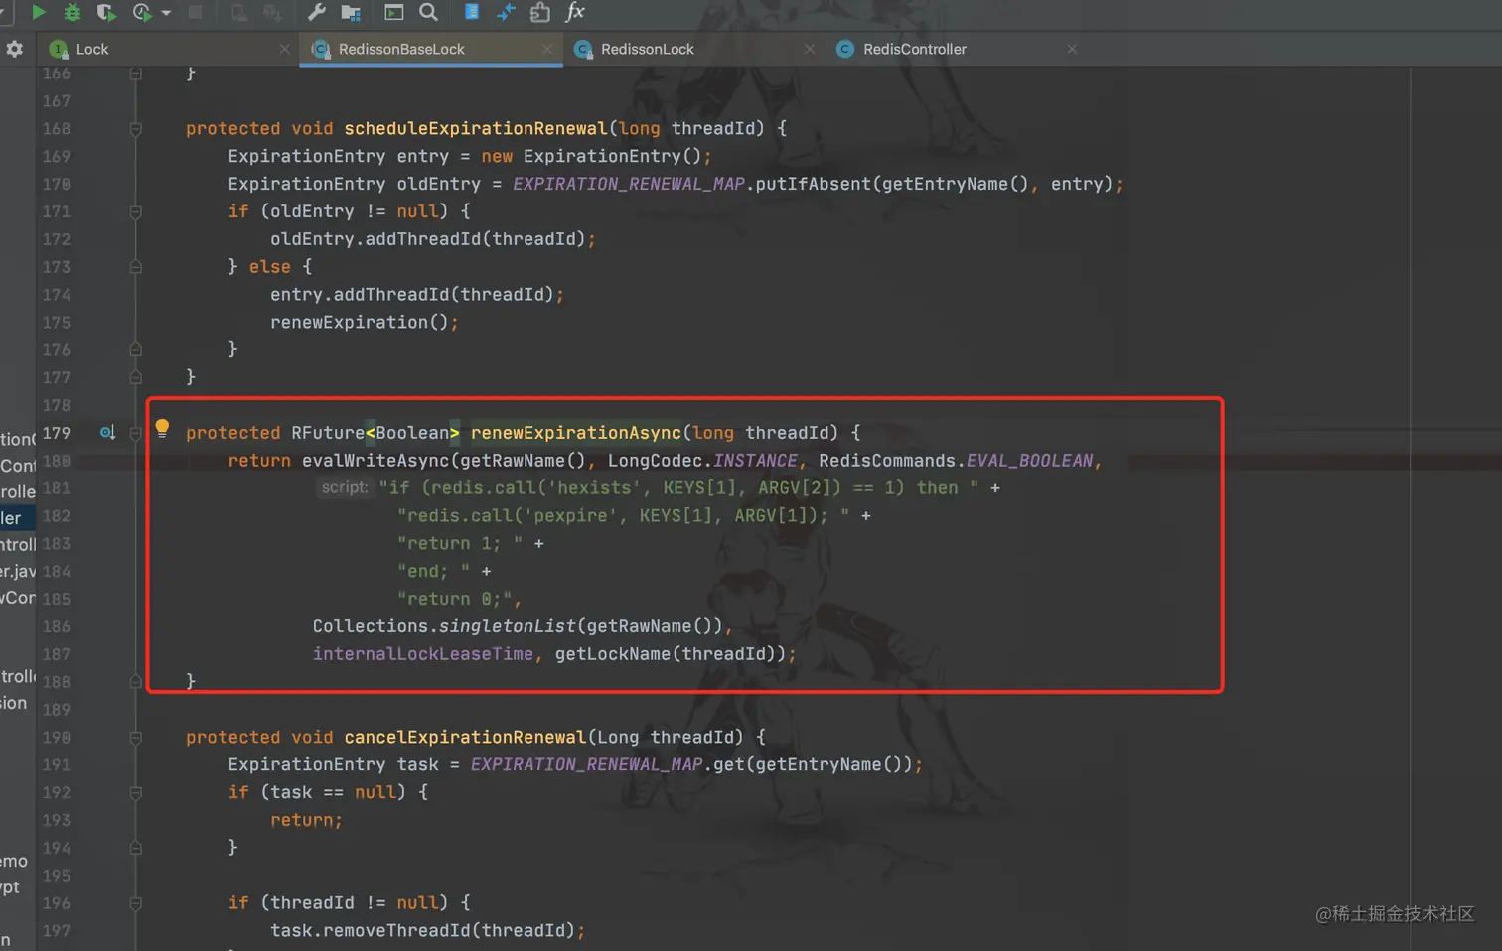The image size is (1502, 951).
Task: Open Search Everywhere magnifier icon
Action: 428,12
